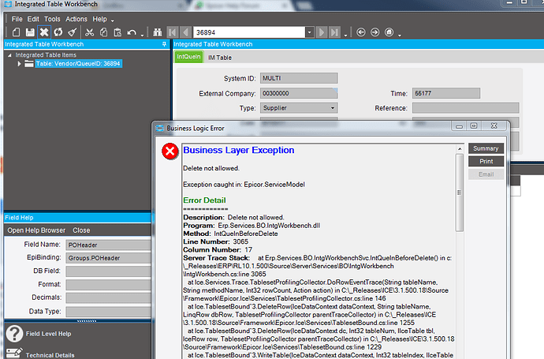Click the Error Detail heading text
Image resolution: width=544 pixels, height=359 pixels.
coord(204,200)
